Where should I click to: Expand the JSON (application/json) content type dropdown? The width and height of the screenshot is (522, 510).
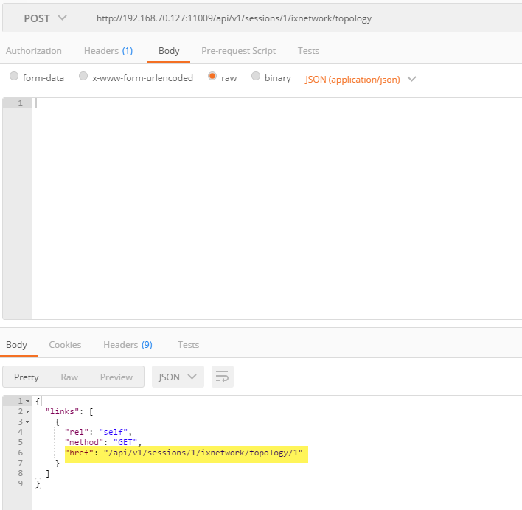(361, 79)
